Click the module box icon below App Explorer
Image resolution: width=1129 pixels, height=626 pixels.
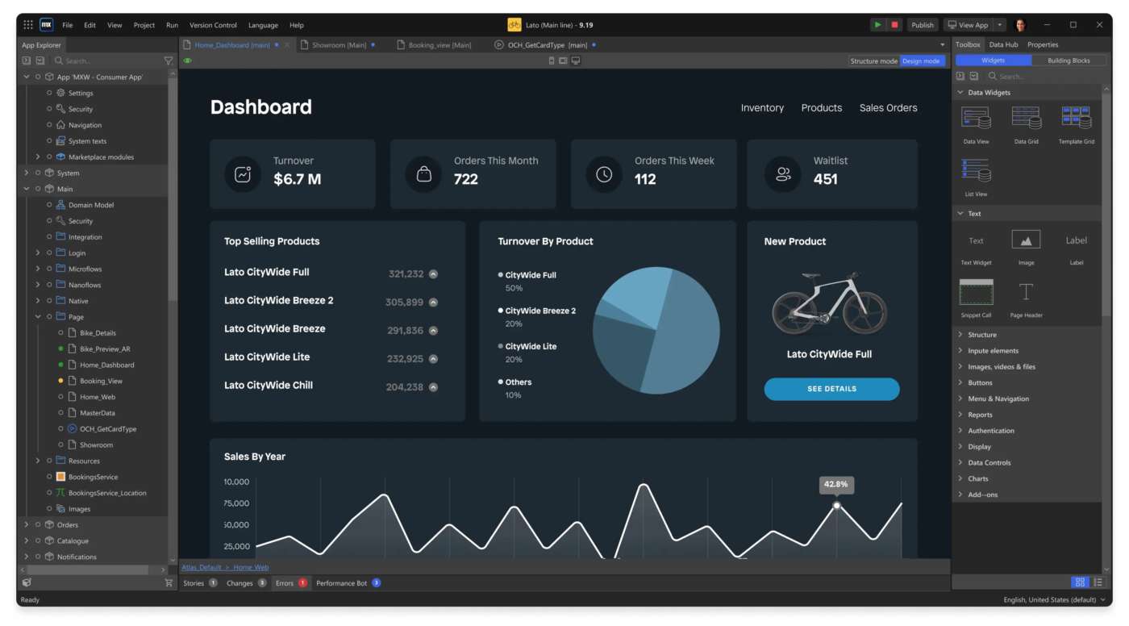[x=27, y=582]
